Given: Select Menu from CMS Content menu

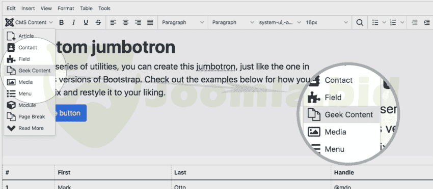Looking at the screenshot, I should [30, 94].
